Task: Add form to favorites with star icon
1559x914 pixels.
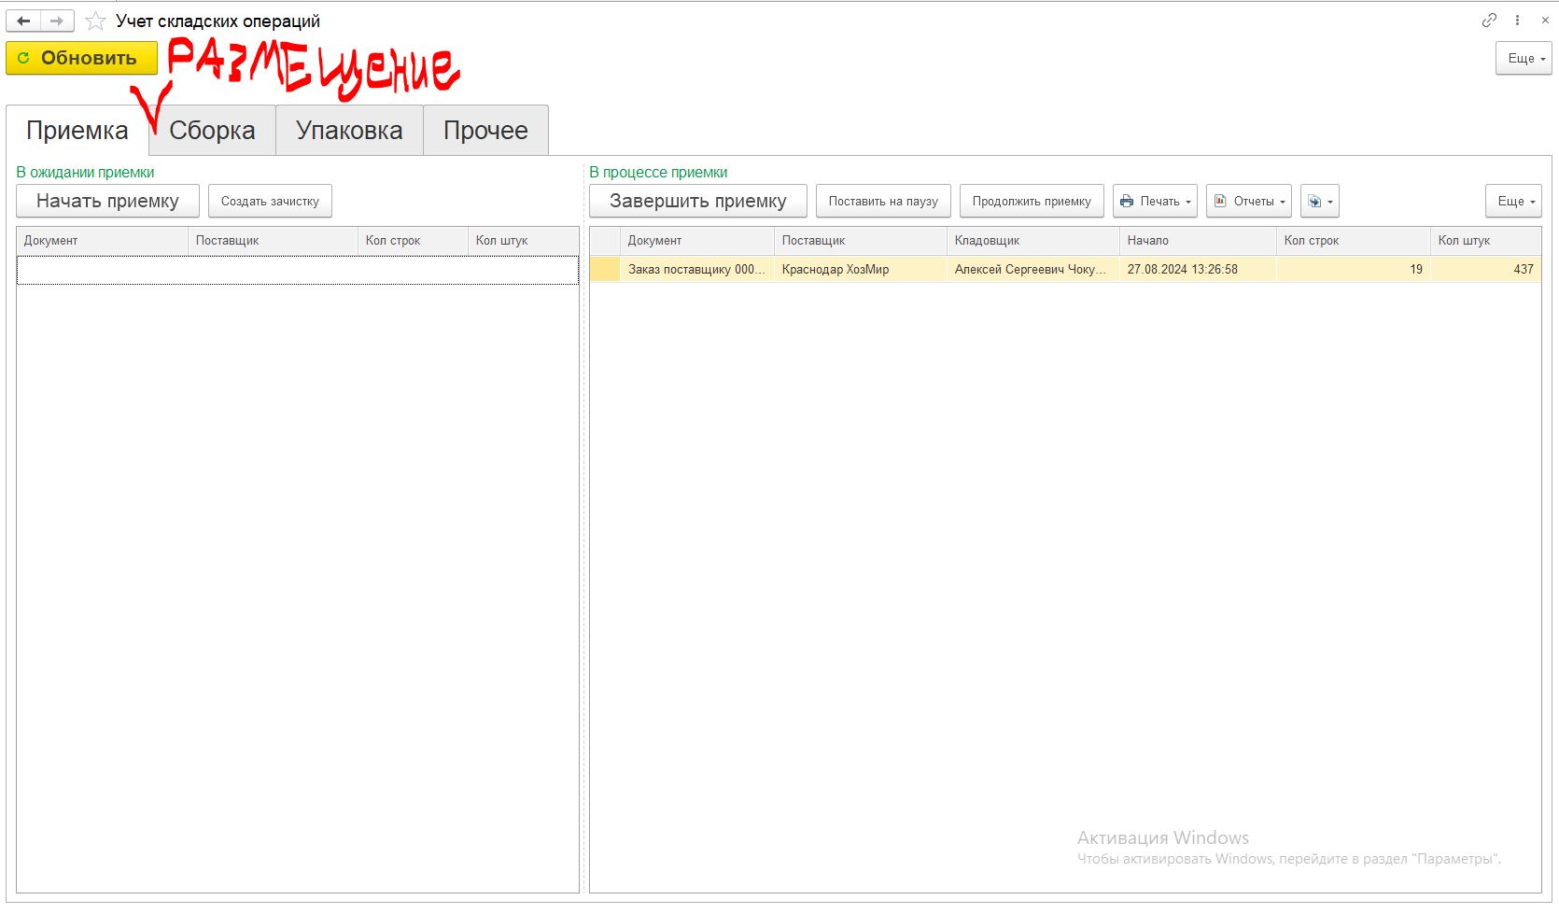Action: click(95, 21)
